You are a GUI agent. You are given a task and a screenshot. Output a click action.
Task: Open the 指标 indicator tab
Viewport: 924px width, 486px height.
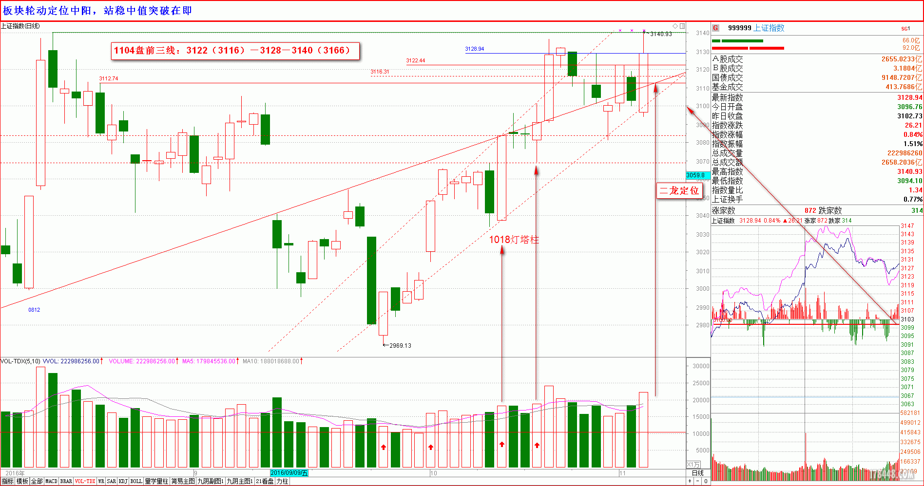pyautogui.click(x=8, y=481)
